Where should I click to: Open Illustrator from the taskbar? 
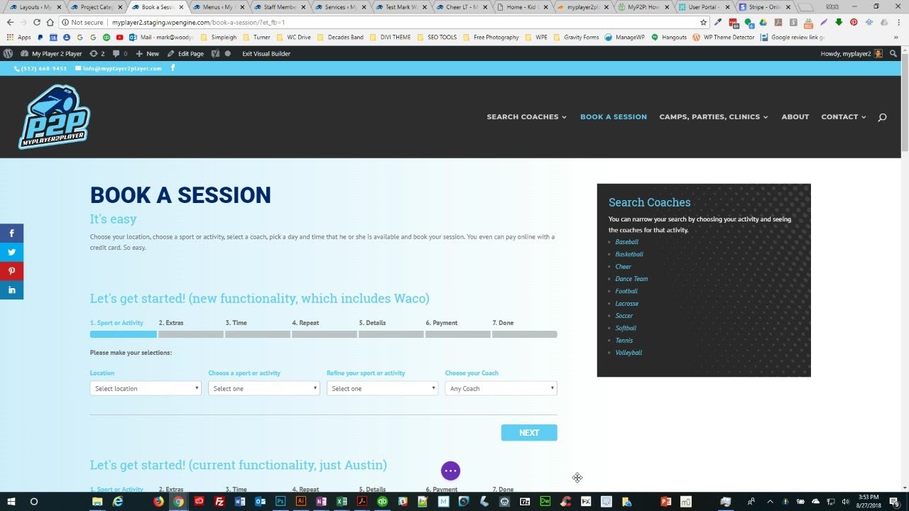click(301, 501)
